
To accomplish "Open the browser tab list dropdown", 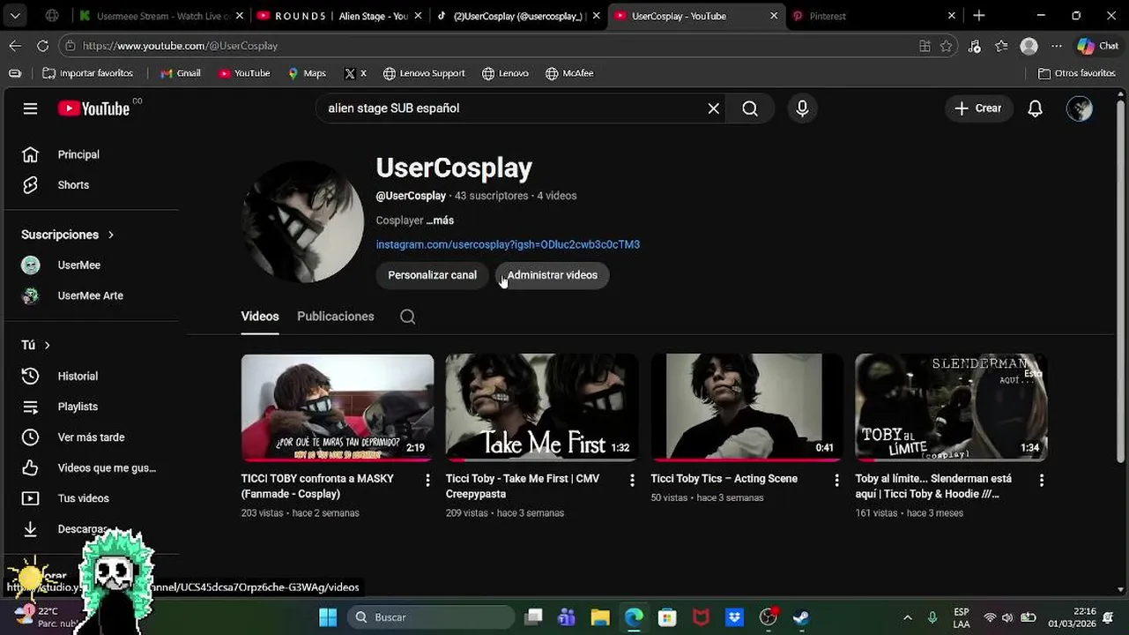I will (15, 16).
